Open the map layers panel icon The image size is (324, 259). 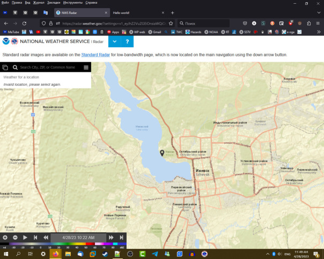pyautogui.click(x=5, y=68)
